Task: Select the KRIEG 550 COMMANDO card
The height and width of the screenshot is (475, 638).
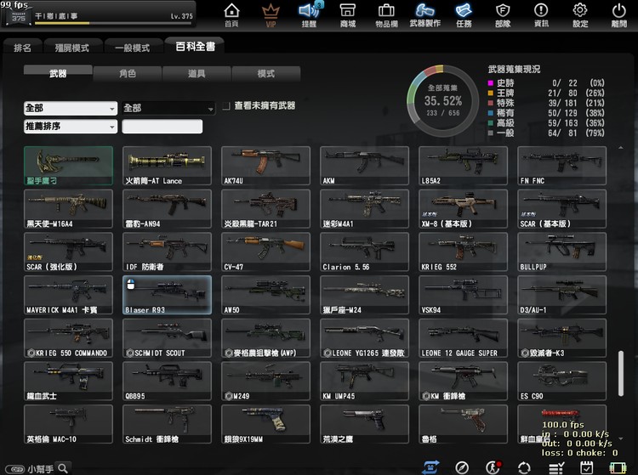Action: pos(68,338)
